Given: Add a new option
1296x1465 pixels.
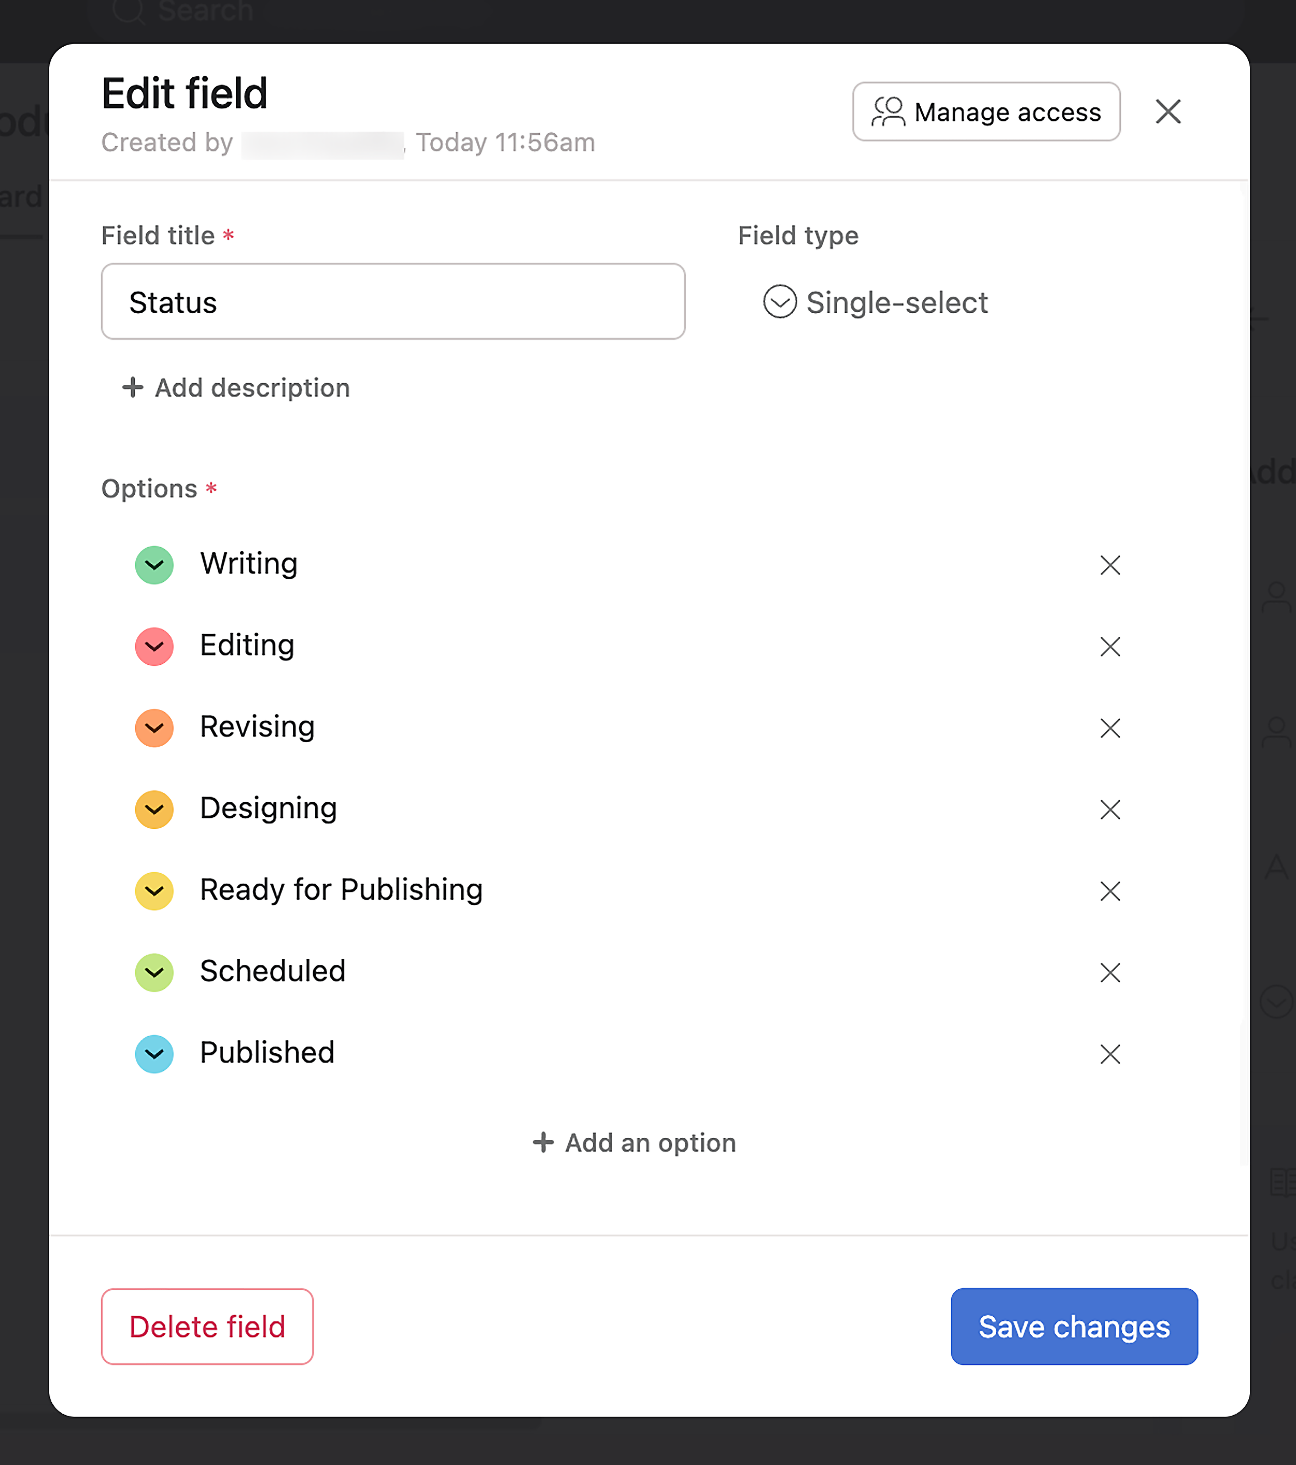Looking at the screenshot, I should click(633, 1142).
